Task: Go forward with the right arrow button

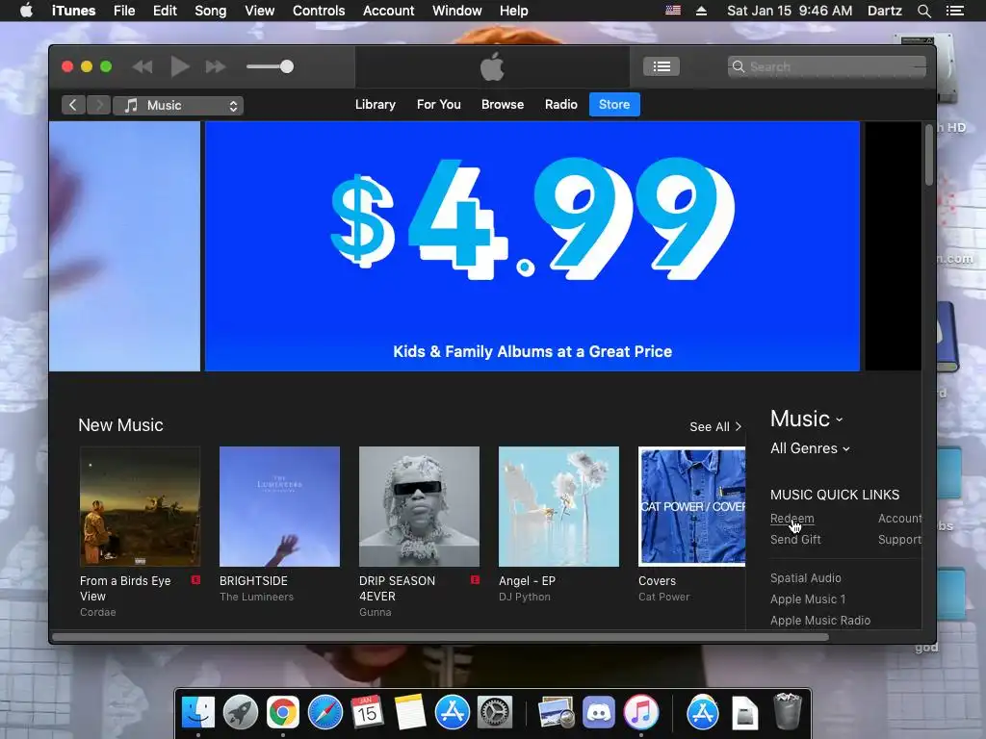Action: (99, 105)
